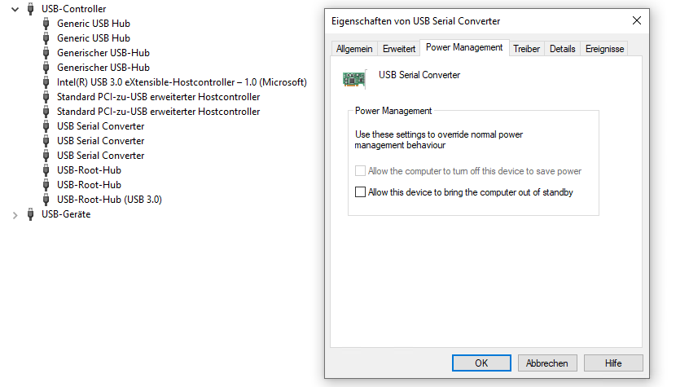Click the icon of the first Generic USB Hub
The image size is (689, 387).
pos(46,24)
